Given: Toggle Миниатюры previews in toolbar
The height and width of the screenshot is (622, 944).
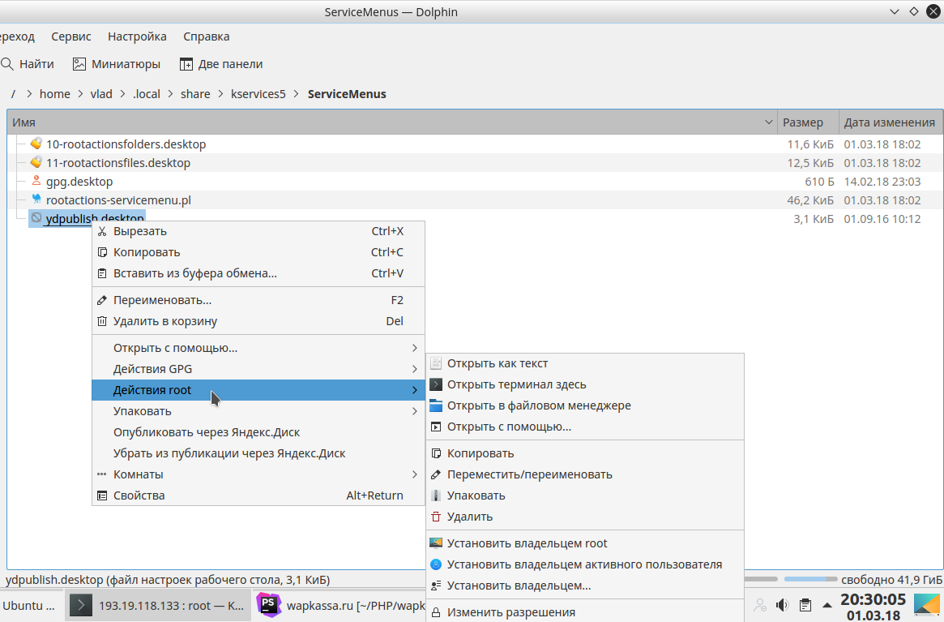Looking at the screenshot, I should tap(116, 64).
